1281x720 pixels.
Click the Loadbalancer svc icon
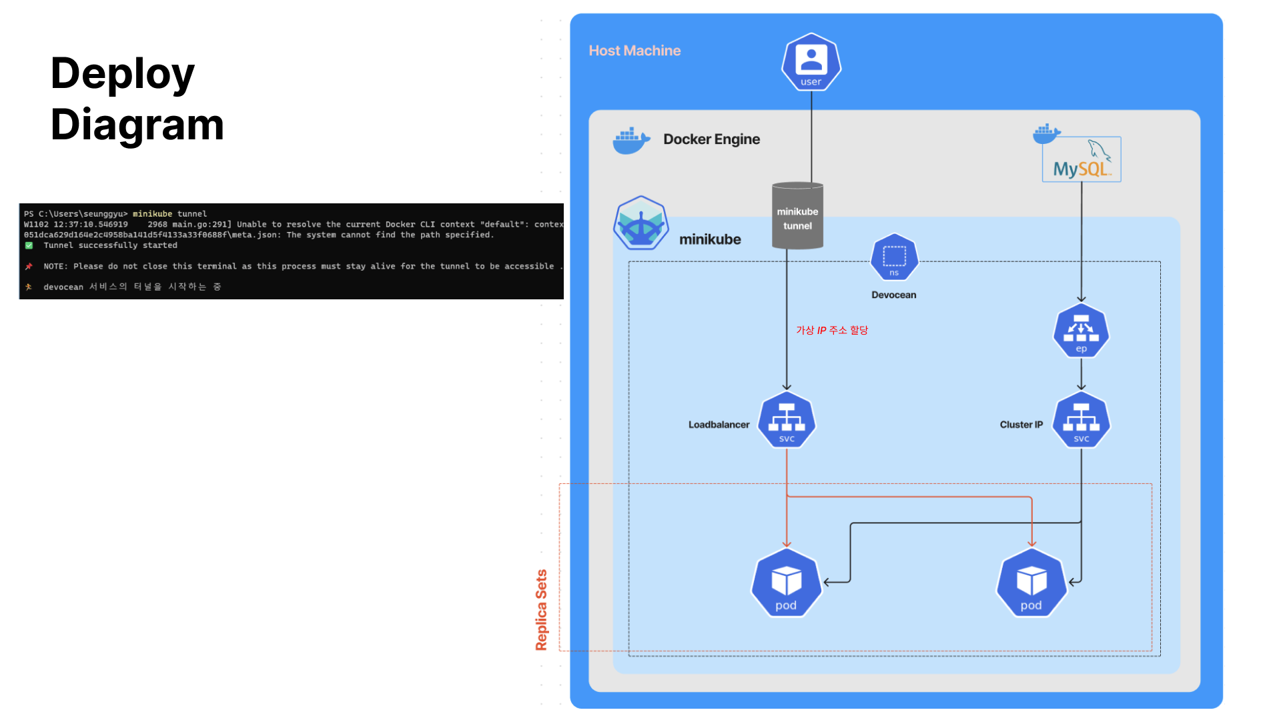point(787,420)
